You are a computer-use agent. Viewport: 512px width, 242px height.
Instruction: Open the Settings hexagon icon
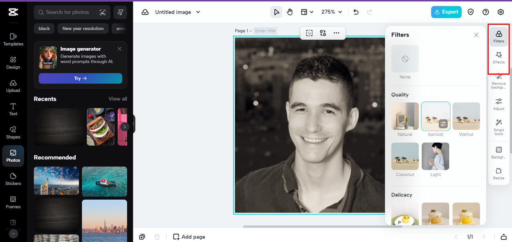coord(500,12)
